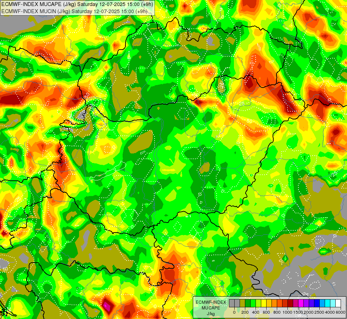Image resolution: width=347 pixels, height=319 pixels.
Task: Click the legend value 1500
Action: click(x=298, y=312)
